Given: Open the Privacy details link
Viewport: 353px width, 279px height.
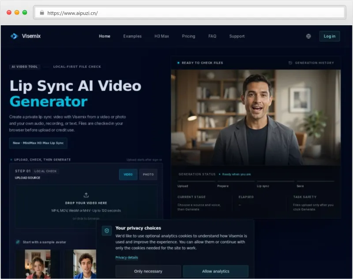Looking at the screenshot, I should [x=127, y=257].
